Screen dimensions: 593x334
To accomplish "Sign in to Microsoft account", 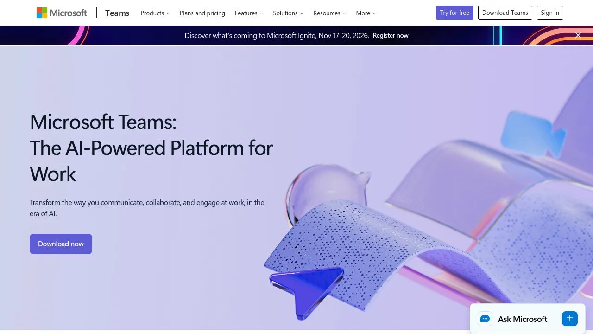I will pyautogui.click(x=550, y=13).
